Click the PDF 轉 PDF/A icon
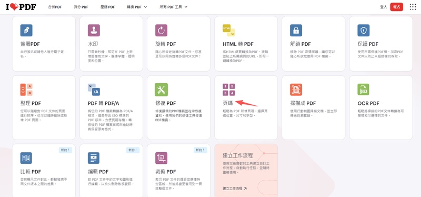Viewport: 421px width, 197px height. tap(94, 90)
